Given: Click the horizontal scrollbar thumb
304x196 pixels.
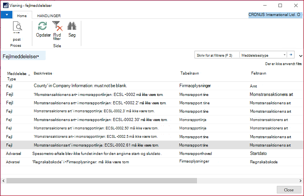Looking at the screenshot, I should click(101, 181).
